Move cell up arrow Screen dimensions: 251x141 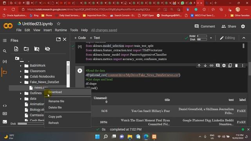[199, 65]
